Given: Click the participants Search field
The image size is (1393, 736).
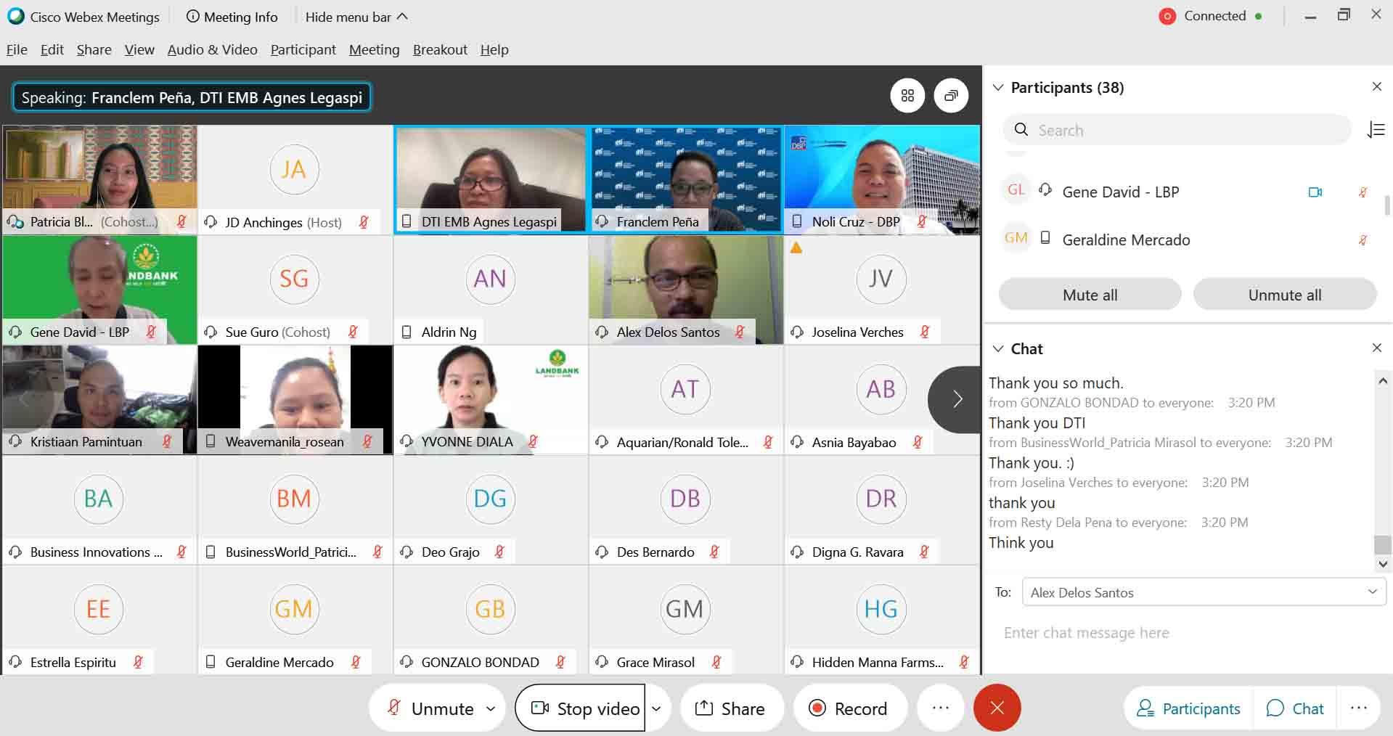Looking at the screenshot, I should point(1177,130).
